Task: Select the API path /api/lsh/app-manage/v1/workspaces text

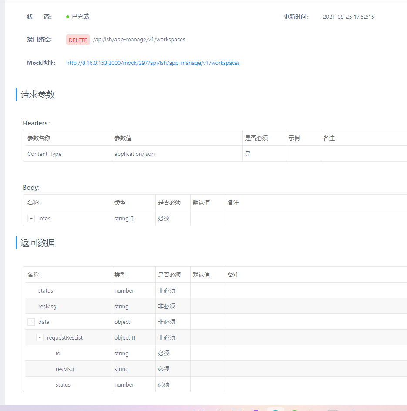Action: click(139, 39)
